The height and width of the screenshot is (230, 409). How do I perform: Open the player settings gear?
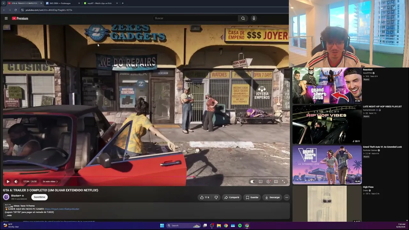click(268, 181)
